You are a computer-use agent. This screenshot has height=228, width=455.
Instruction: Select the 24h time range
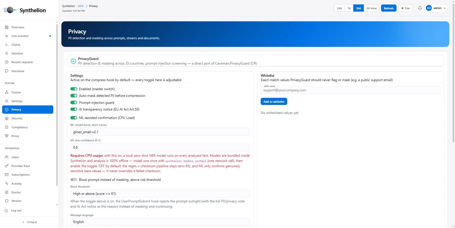coord(340,8)
